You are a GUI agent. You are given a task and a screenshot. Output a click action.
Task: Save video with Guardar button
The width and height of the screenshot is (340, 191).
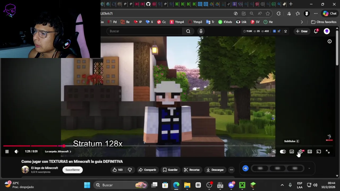[x=170, y=170]
